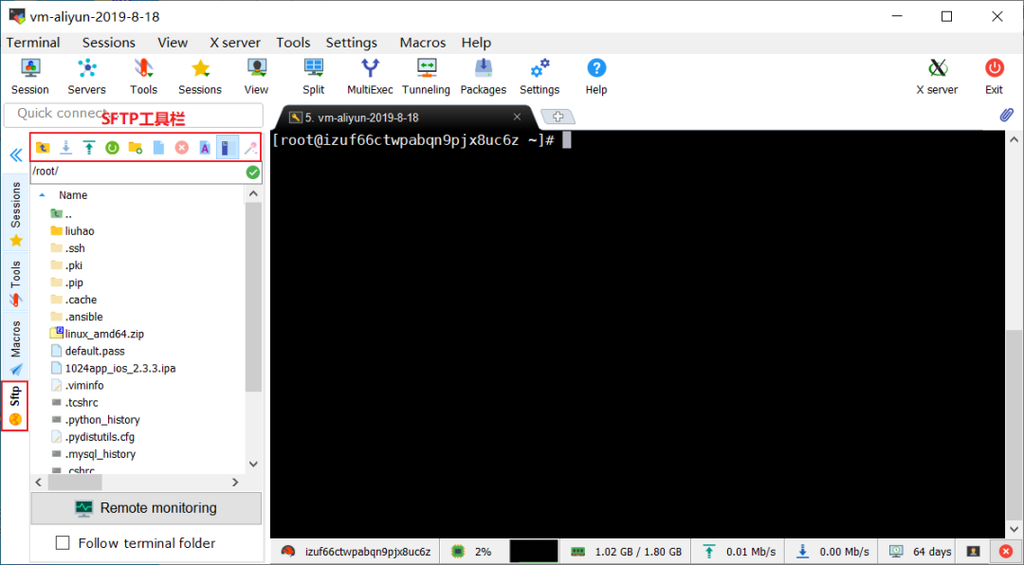Viewport: 1024px width, 565px height.
Task: Click the Split toolbar button
Action: (314, 77)
